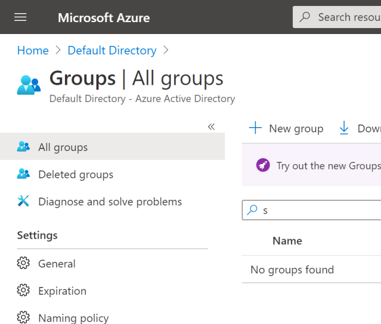Sort by the Name column header
Image resolution: width=381 pixels, height=324 pixels.
pyautogui.click(x=287, y=240)
